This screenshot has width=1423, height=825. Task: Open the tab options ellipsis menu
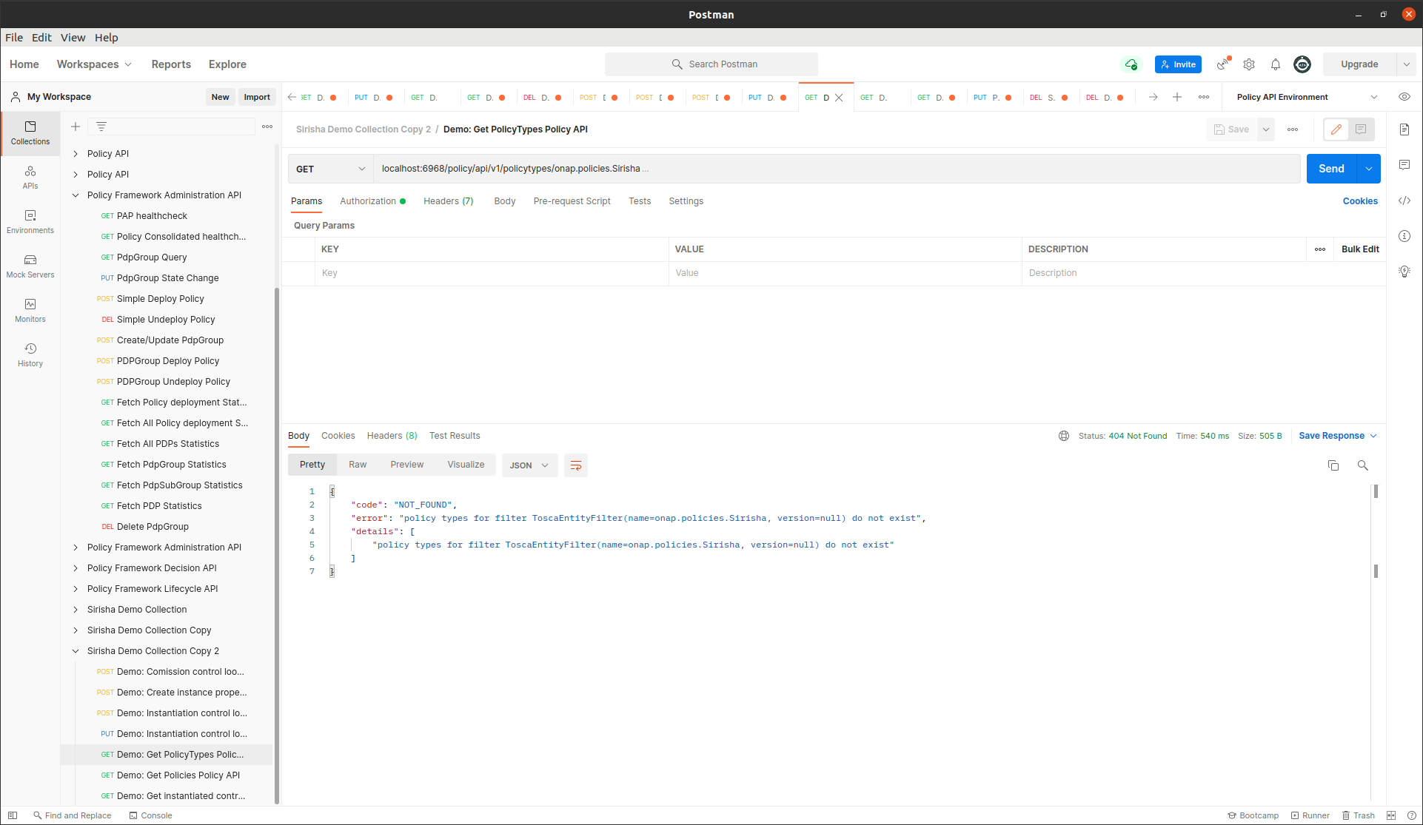point(1204,97)
